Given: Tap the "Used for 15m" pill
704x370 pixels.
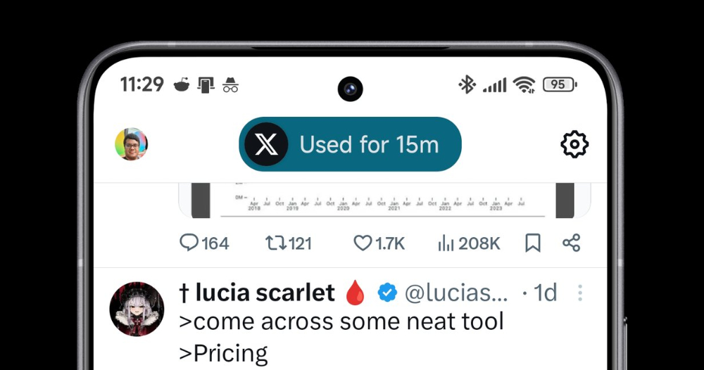Looking at the screenshot, I should (350, 144).
